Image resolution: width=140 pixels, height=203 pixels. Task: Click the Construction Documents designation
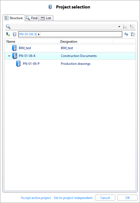[x=79, y=56]
